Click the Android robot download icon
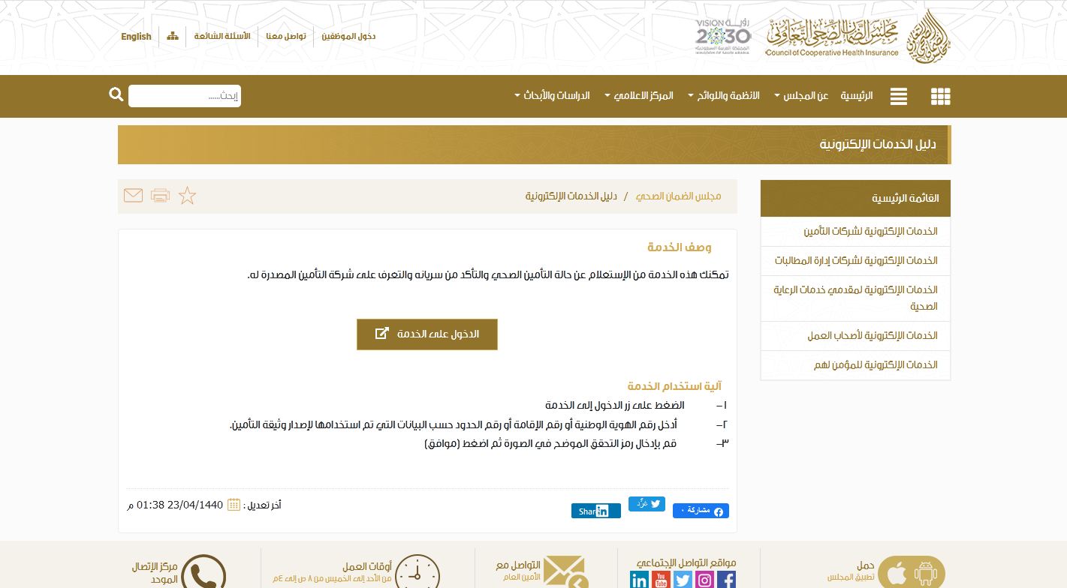 point(926,573)
